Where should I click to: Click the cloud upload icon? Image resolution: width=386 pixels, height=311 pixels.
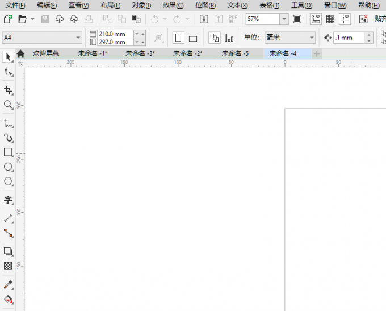[74, 19]
